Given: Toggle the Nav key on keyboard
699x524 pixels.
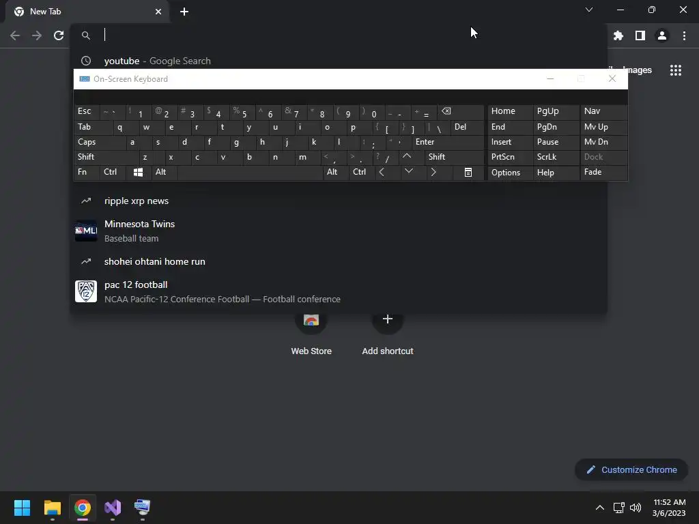Looking at the screenshot, I should 603,111.
